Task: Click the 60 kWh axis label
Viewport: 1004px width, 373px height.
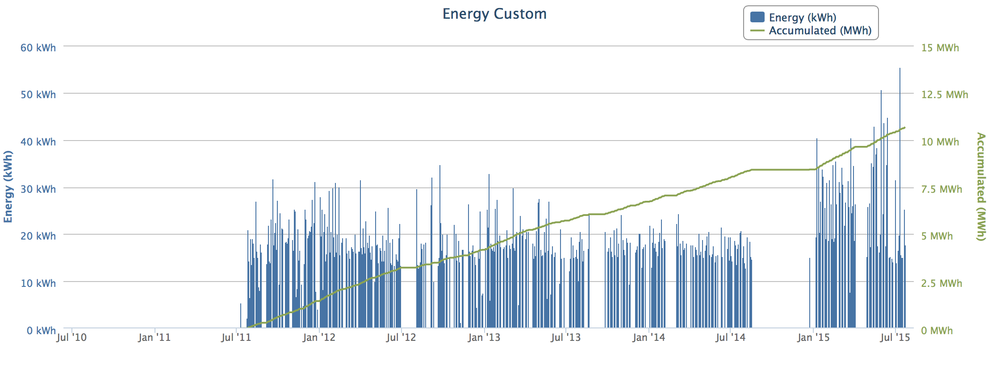Action: pyautogui.click(x=38, y=48)
